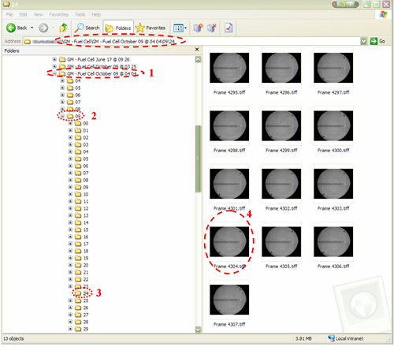Collapse the 09 folder node

pyautogui.click(x=62, y=116)
